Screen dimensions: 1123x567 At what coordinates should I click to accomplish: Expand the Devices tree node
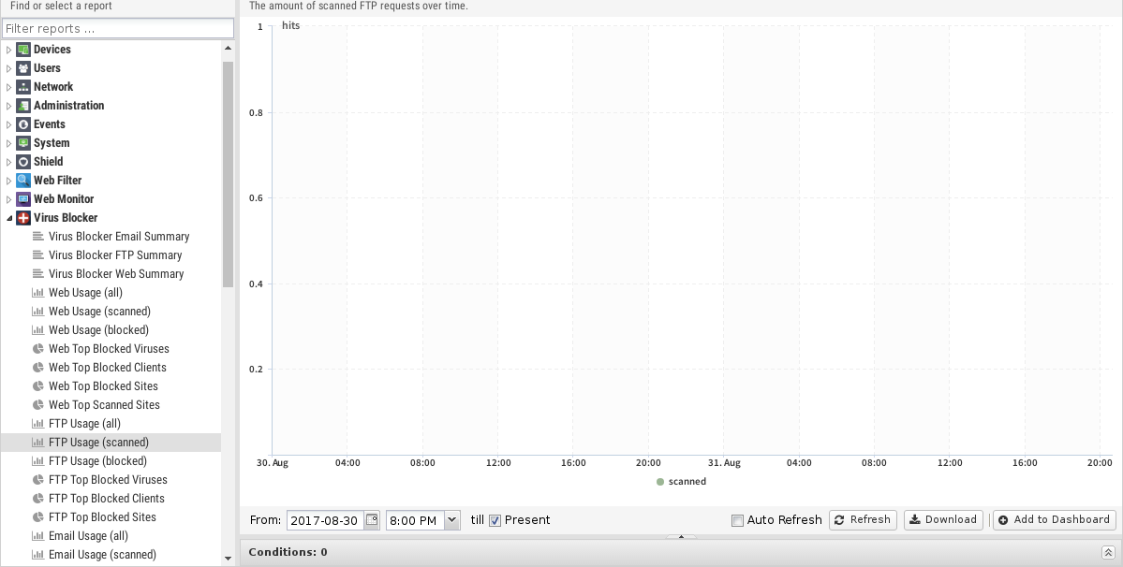coord(8,50)
